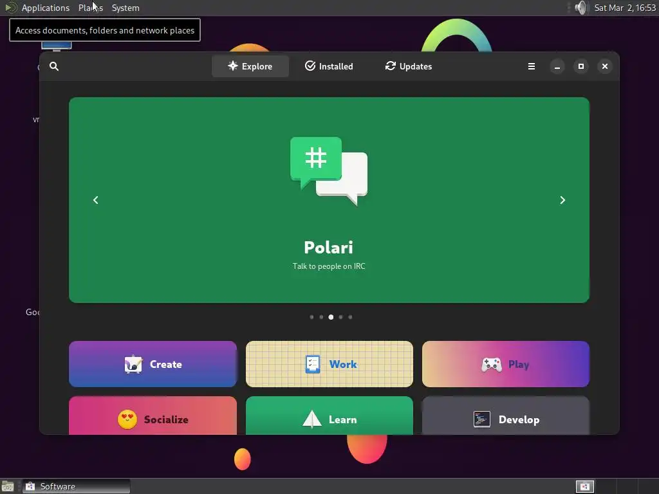Open the Polari featured app banner
Screen dimensions: 659x494
[x=329, y=200]
